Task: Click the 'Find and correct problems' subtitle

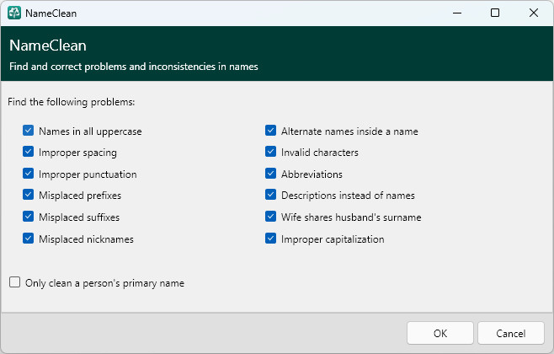Action: click(x=134, y=67)
